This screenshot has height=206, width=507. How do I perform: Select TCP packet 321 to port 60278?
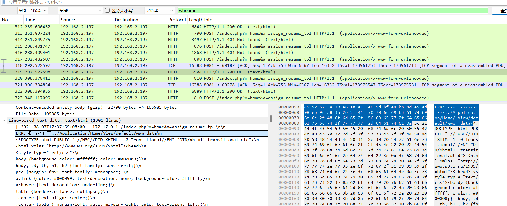253,85
